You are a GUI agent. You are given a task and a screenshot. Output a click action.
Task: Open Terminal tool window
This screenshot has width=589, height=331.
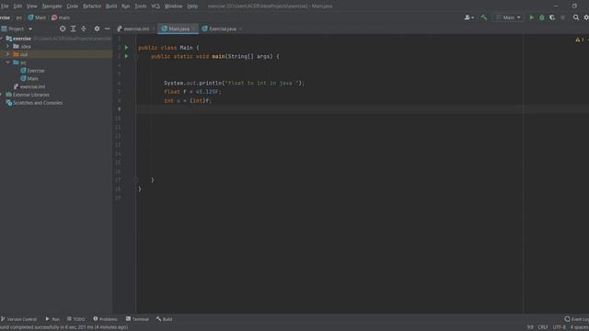pyautogui.click(x=137, y=319)
